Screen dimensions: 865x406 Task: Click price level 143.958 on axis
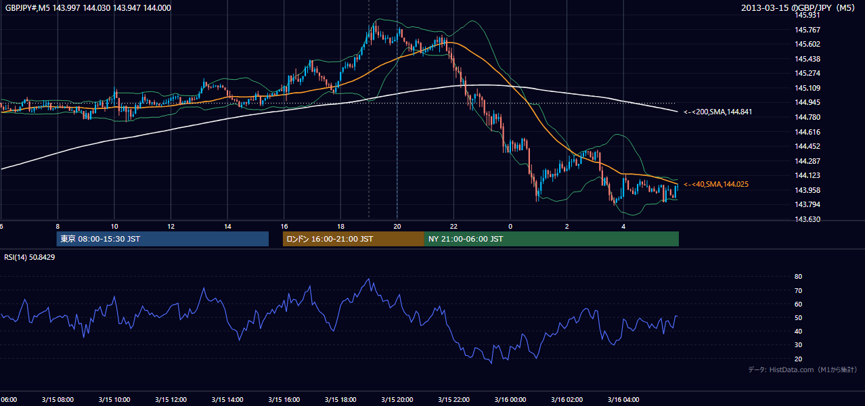point(806,190)
